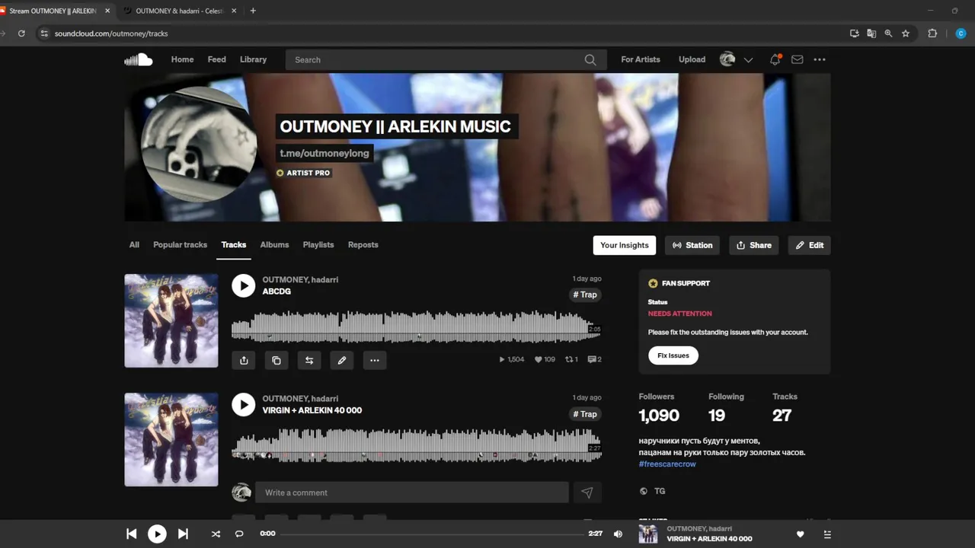Switch to the All tab
975x548 pixels.
(x=134, y=245)
